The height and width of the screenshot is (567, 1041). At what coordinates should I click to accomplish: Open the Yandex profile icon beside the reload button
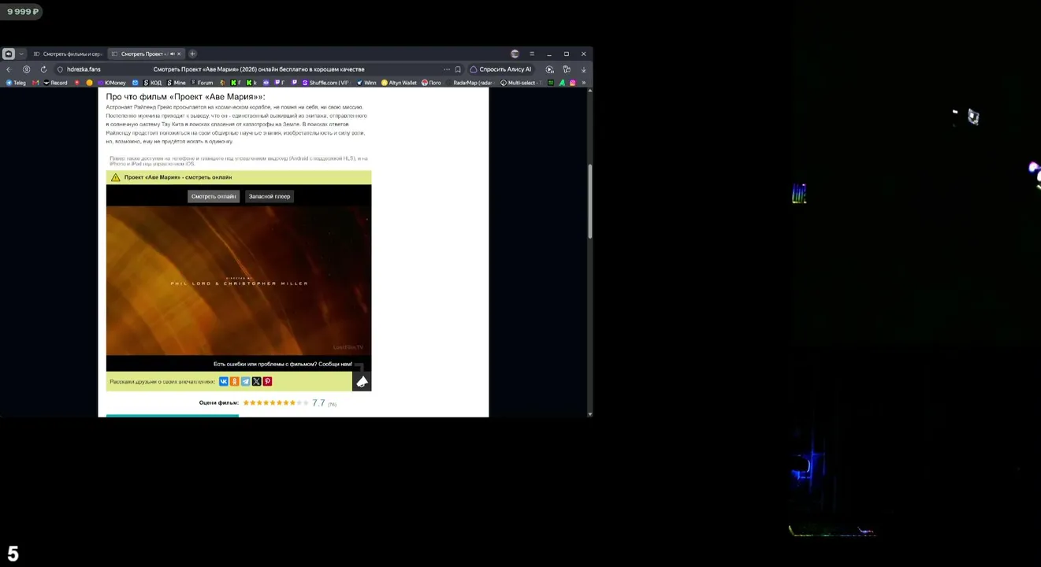point(26,69)
